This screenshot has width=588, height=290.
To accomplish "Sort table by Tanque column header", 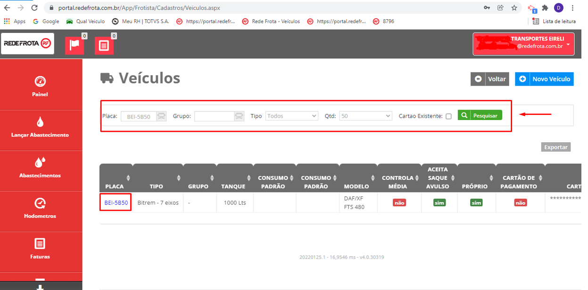I will pos(234,182).
